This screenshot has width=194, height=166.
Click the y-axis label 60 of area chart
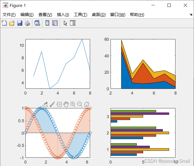coord(106,39)
